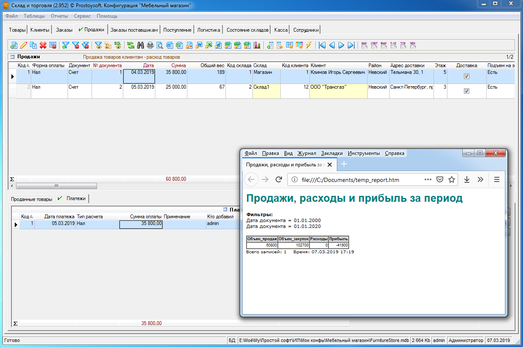Open page actions three-dot menu
Image resolution: width=523 pixels, height=347 pixels.
[428, 179]
